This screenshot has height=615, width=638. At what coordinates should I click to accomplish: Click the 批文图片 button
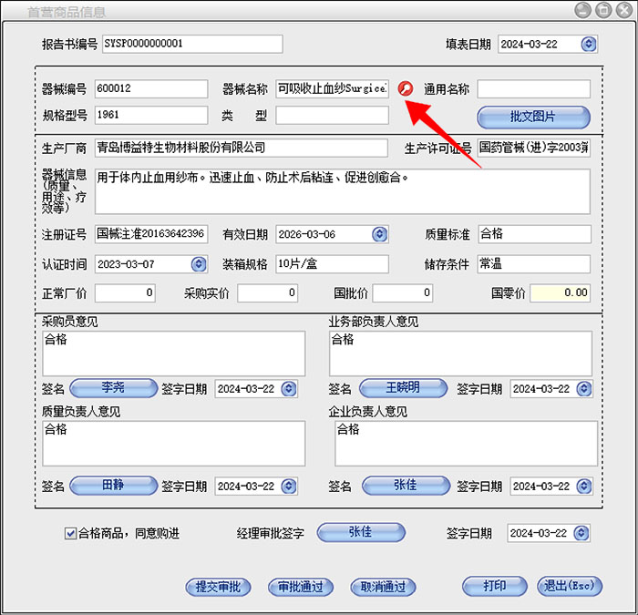click(533, 117)
